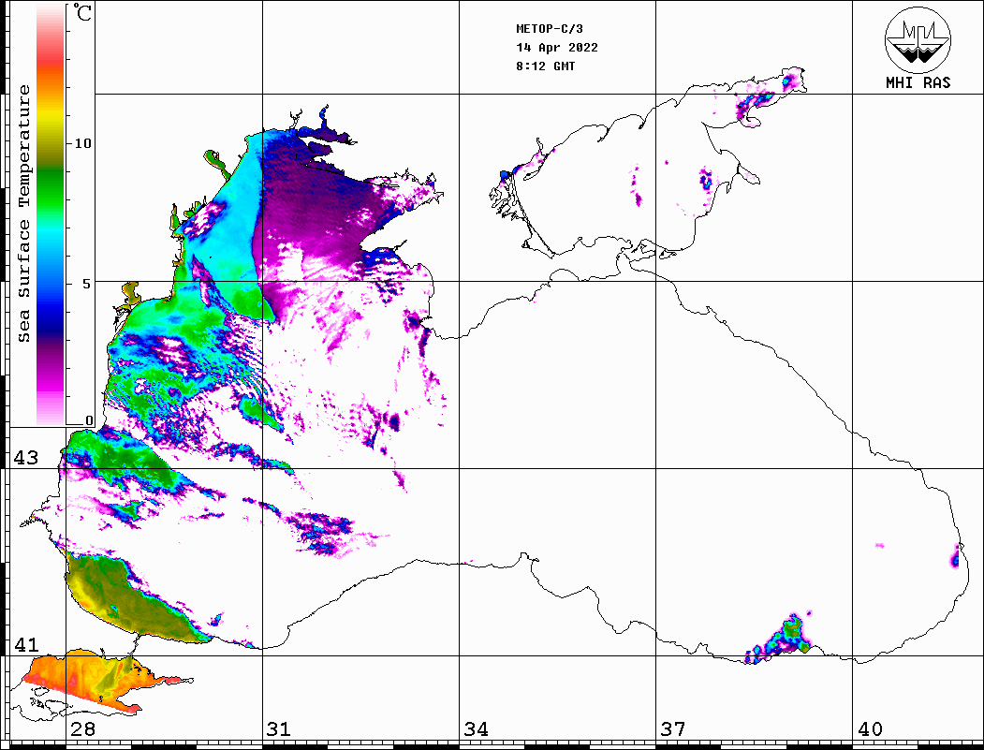
Task: Click the °C unit label above legend
Action: tap(81, 12)
